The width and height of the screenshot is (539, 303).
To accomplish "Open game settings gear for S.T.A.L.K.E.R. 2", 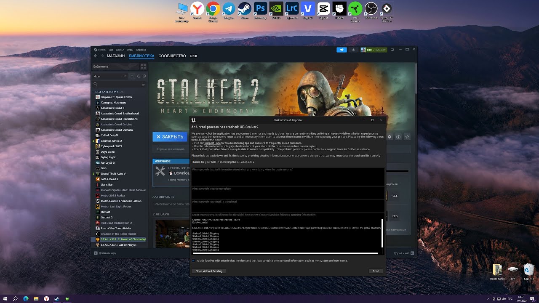I will (390, 137).
